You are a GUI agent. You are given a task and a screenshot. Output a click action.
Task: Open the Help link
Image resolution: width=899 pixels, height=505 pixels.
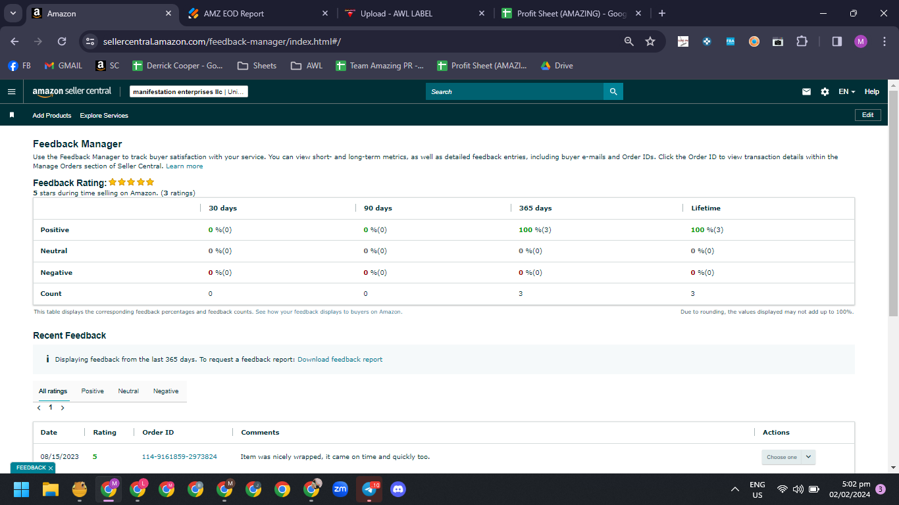coord(871,92)
